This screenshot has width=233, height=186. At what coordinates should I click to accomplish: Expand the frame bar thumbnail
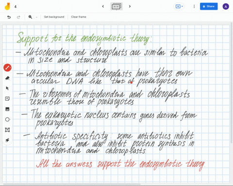(x=116, y=6)
